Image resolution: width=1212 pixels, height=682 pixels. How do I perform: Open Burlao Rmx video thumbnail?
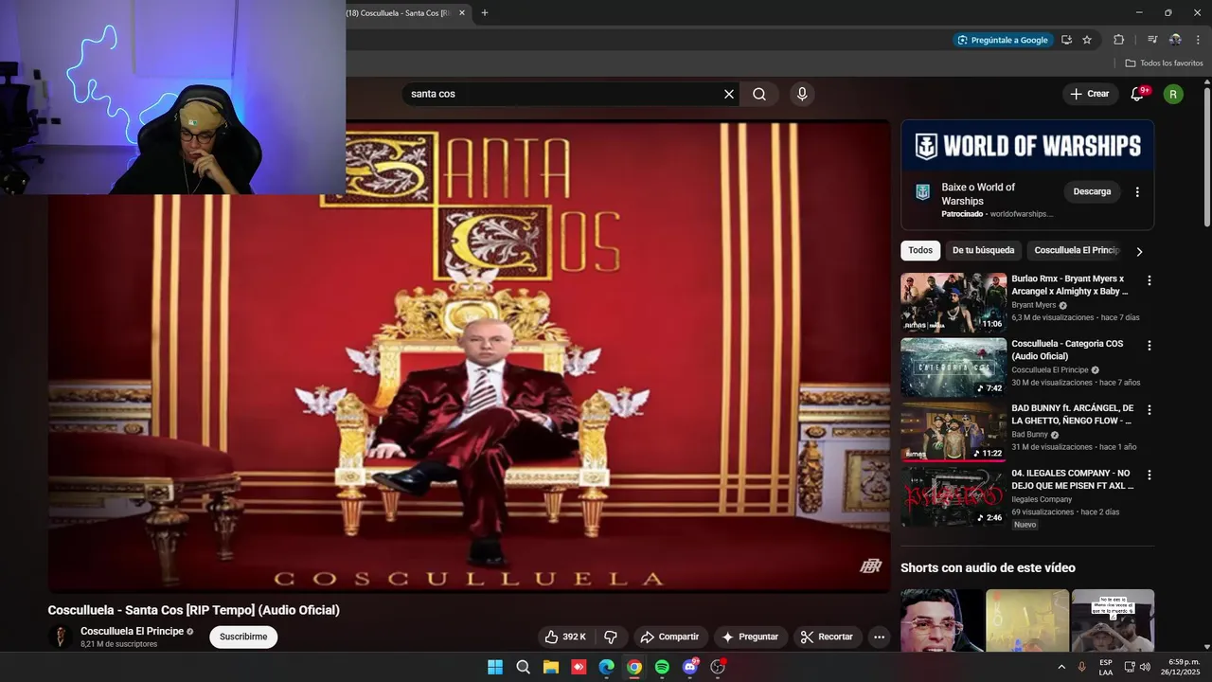point(954,302)
